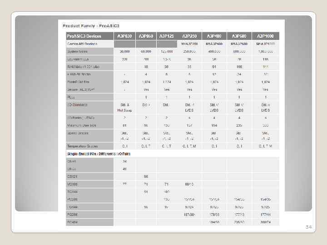
Task: Click the FG256 value under A3P400
Action: [x=214, y=215]
